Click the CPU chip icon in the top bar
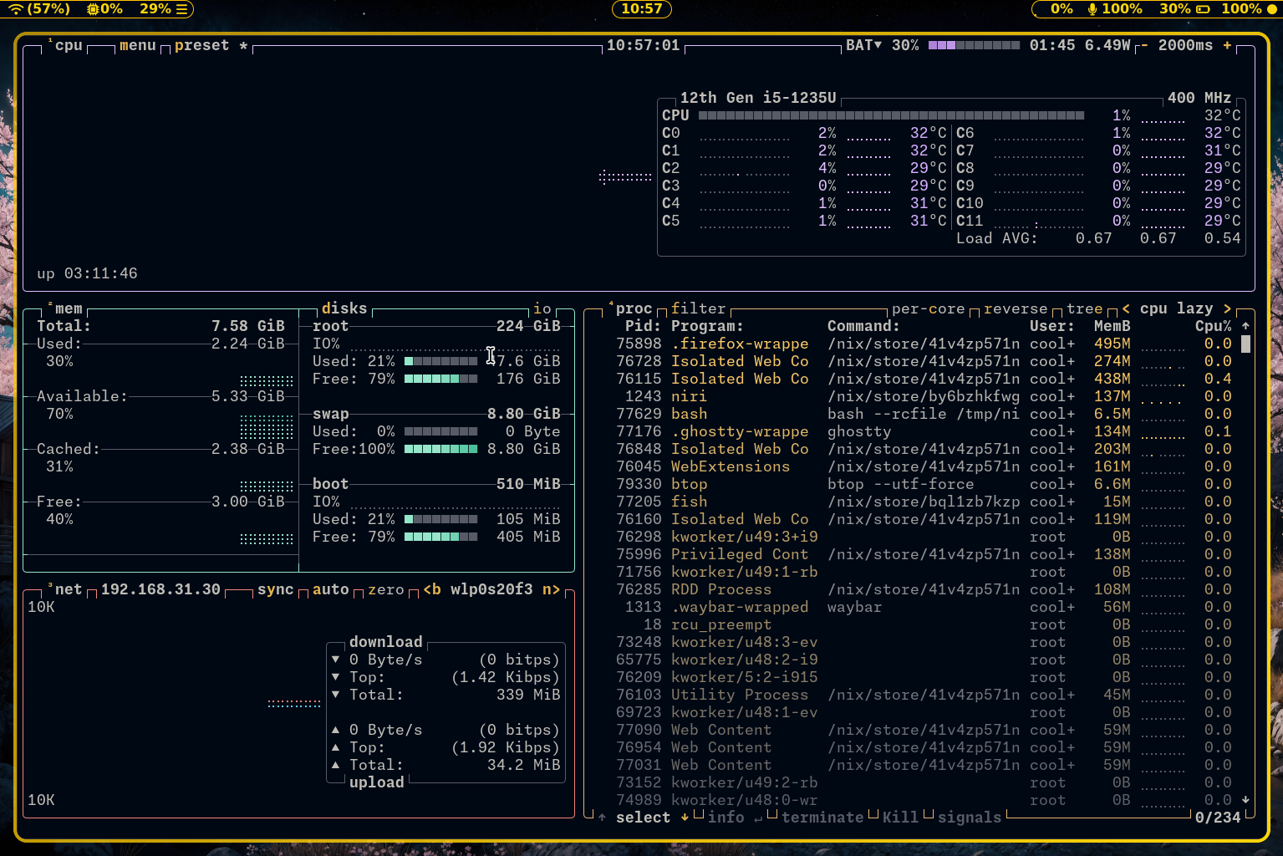Viewport: 1283px width, 856px height. [x=93, y=9]
